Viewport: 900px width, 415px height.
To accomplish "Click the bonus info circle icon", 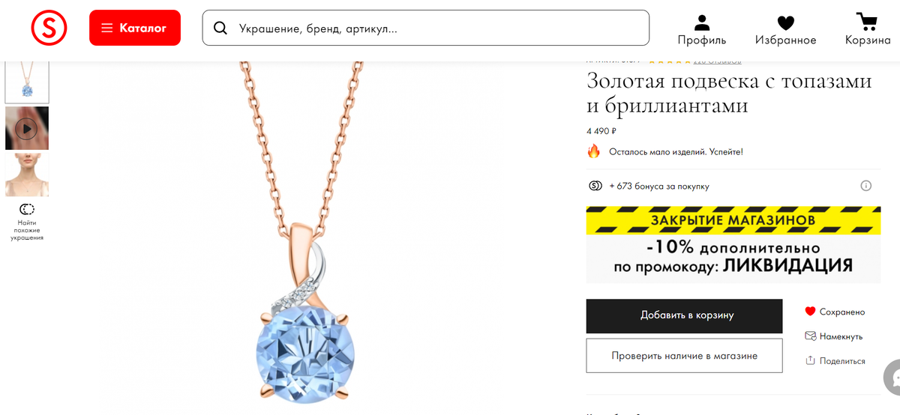I will 865,186.
